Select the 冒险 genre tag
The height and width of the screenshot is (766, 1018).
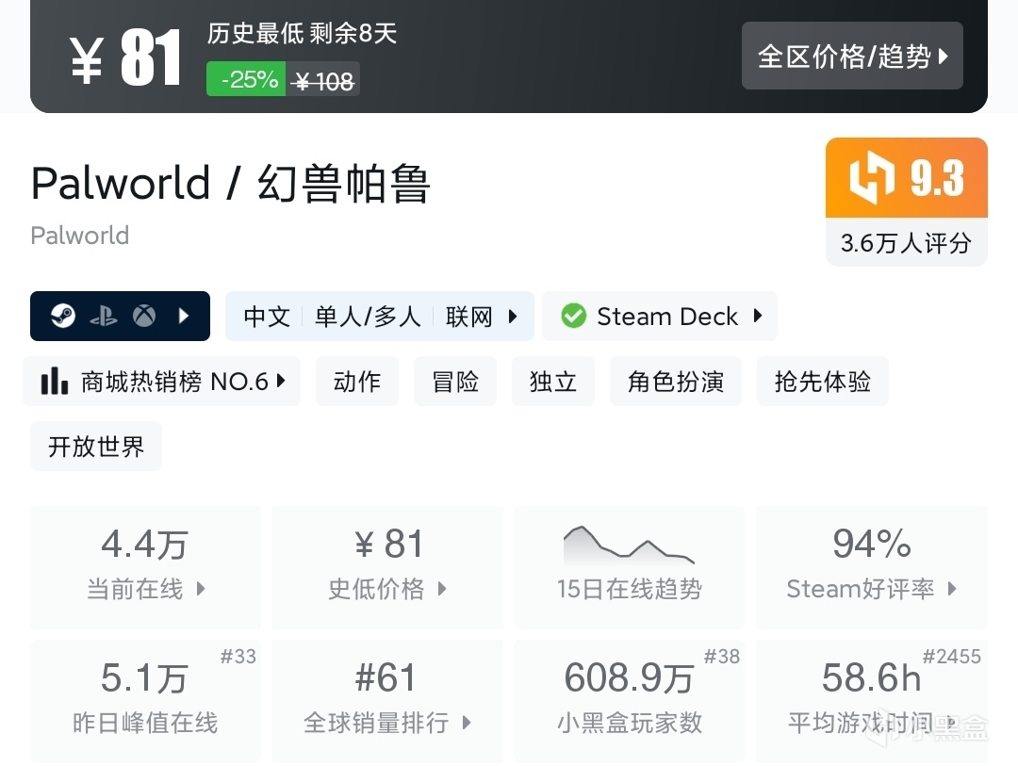(x=455, y=381)
